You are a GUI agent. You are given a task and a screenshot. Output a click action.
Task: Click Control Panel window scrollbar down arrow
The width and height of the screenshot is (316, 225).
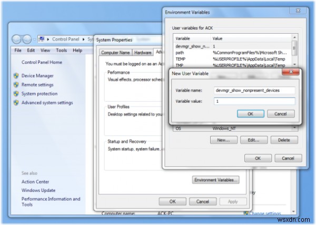click(293, 211)
